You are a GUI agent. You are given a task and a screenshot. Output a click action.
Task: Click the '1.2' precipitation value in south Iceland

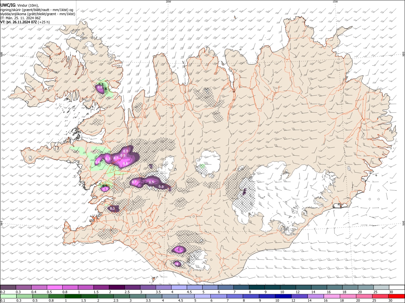[179, 249]
